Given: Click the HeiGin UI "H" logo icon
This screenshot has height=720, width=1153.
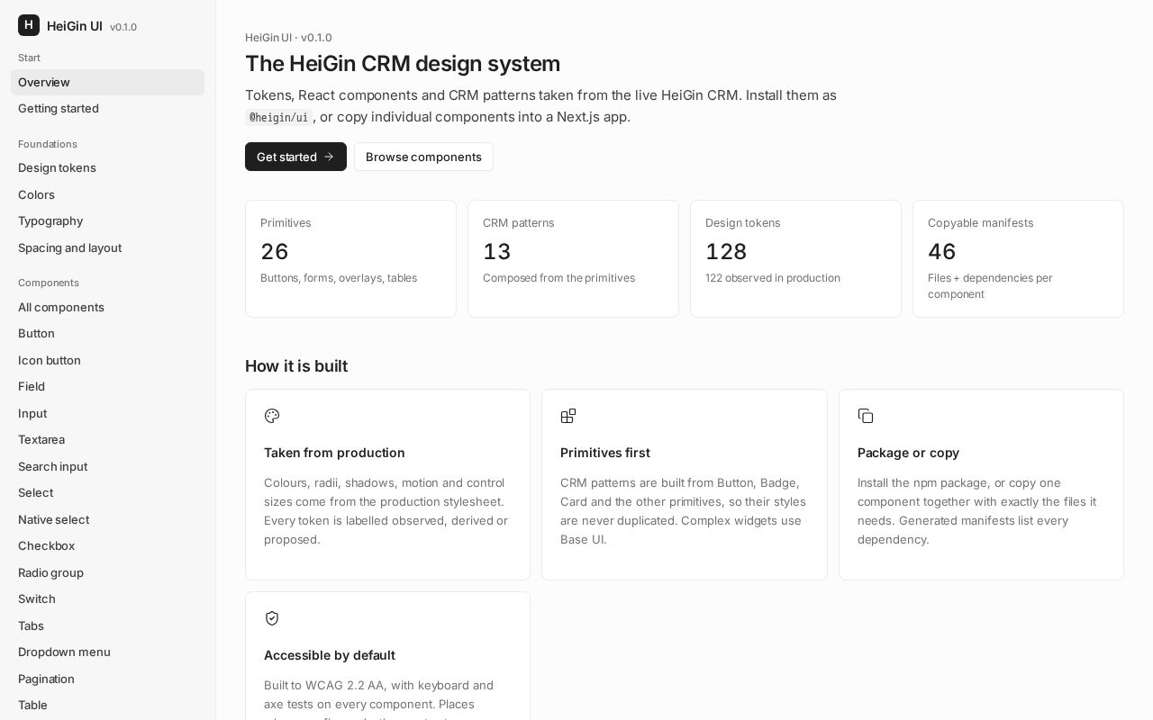Looking at the screenshot, I should 29,25.
